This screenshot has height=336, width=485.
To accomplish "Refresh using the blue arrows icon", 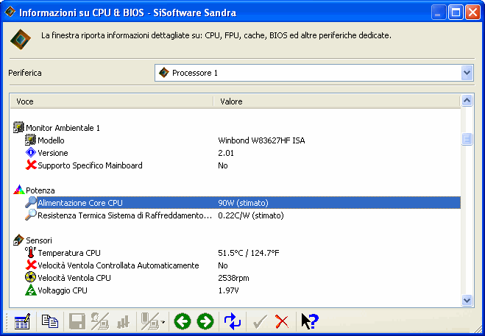I will pyautogui.click(x=233, y=321).
